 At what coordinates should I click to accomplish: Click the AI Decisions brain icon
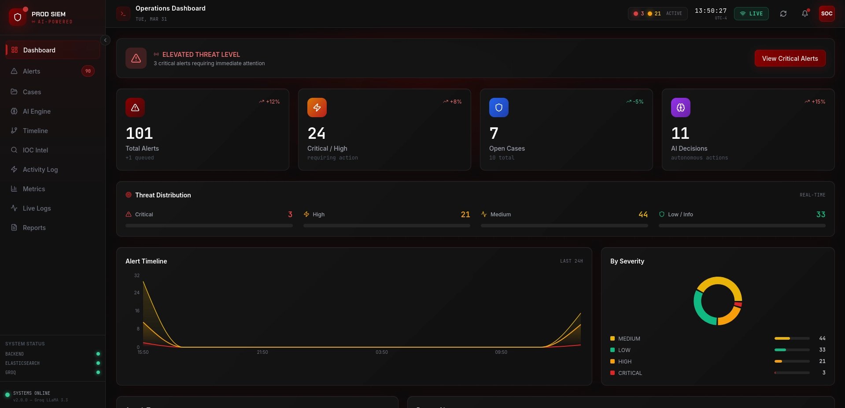click(x=681, y=108)
